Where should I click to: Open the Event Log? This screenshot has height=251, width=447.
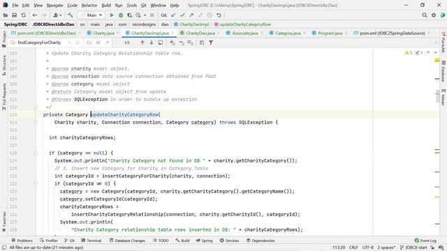425,241
